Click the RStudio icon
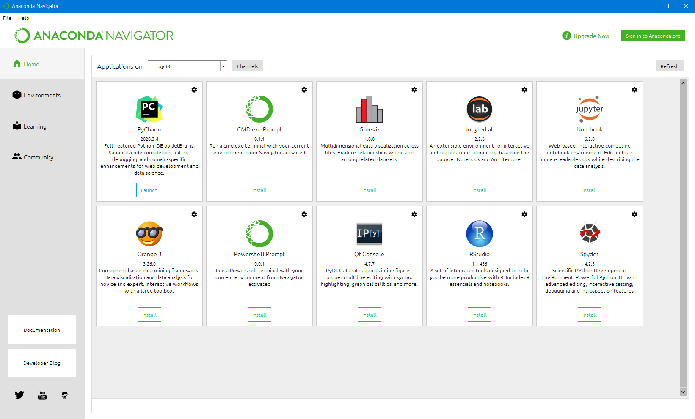Screen dimensions: 695x419 coord(480,234)
